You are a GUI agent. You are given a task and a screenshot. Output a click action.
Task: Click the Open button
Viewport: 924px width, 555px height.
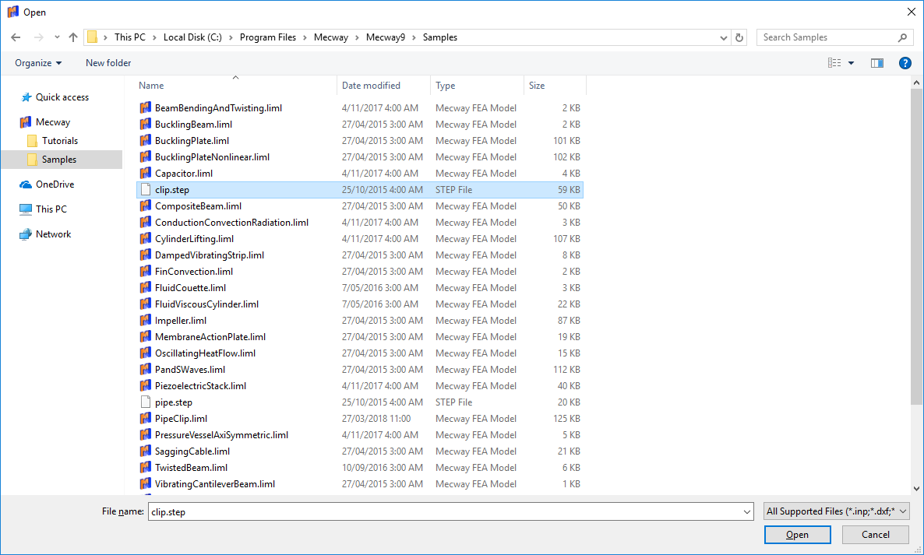(797, 535)
